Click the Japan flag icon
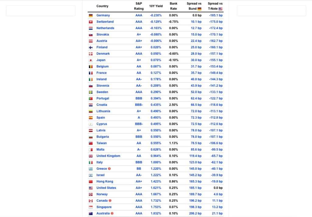Screen dimensions: 312x217 (91, 60)
